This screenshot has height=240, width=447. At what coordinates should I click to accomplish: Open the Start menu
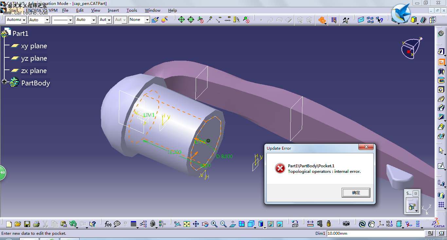[14, 10]
